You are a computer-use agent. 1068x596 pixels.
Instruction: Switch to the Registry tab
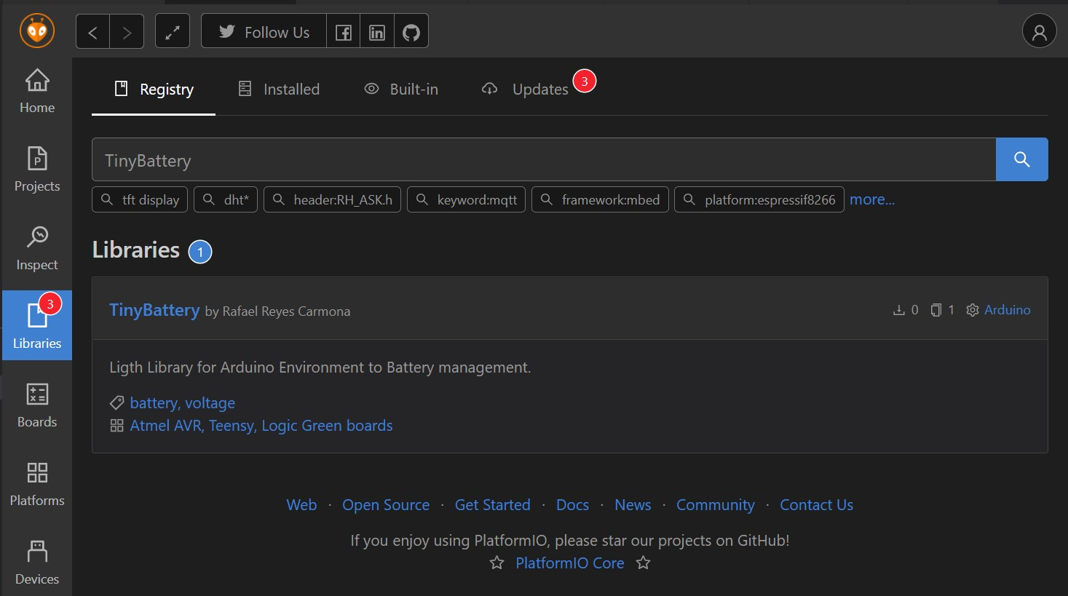tap(154, 90)
